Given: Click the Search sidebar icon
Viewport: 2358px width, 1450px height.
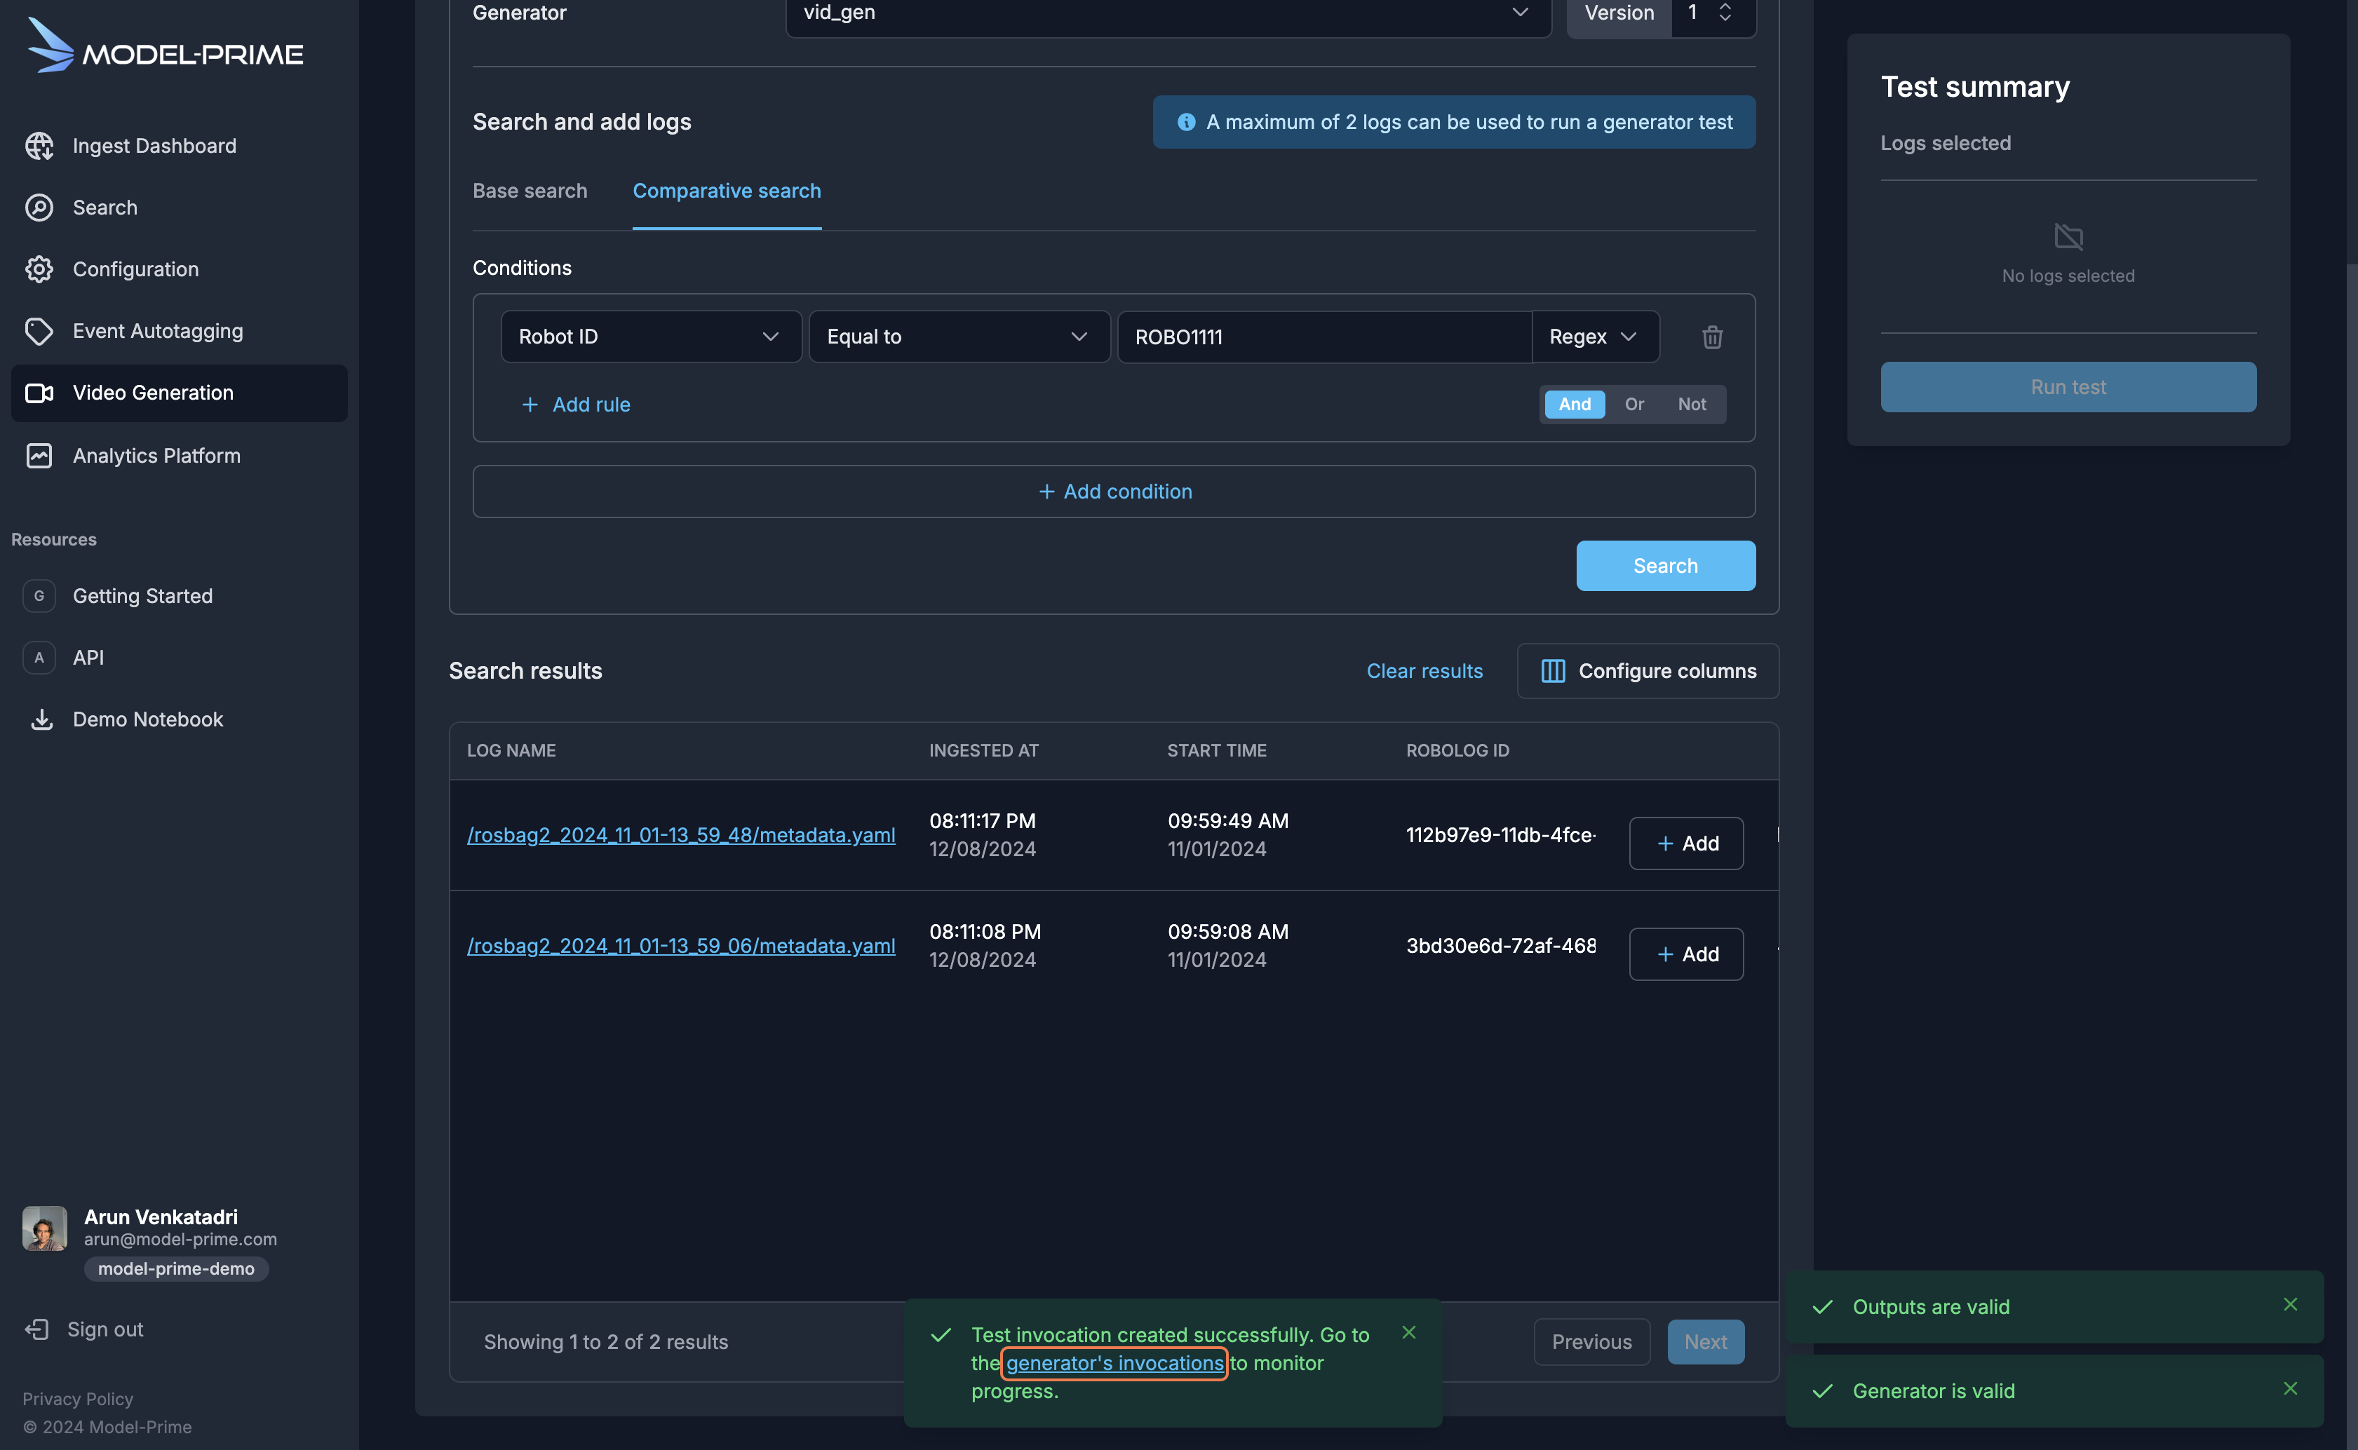Looking at the screenshot, I should pyautogui.click(x=39, y=207).
